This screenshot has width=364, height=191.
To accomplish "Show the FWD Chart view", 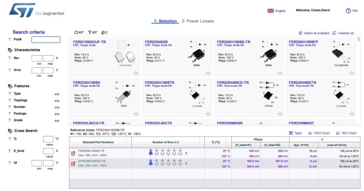I will coord(319,133).
